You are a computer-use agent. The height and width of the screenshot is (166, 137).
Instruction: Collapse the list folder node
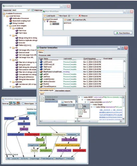pos(10,35)
